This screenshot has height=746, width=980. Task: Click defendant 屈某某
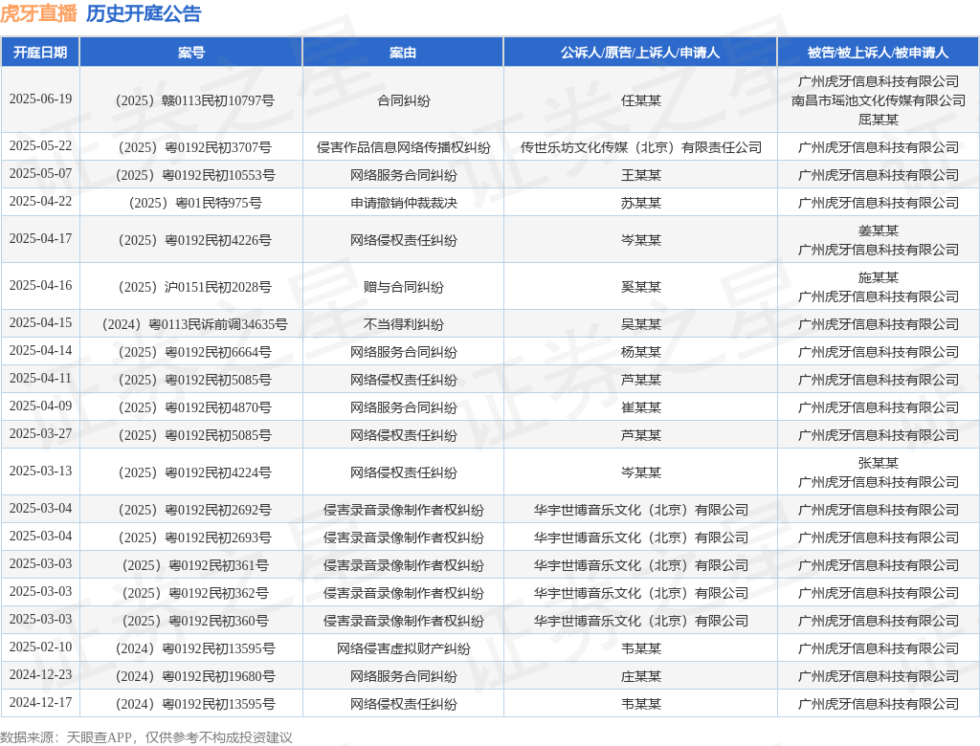[879, 120]
